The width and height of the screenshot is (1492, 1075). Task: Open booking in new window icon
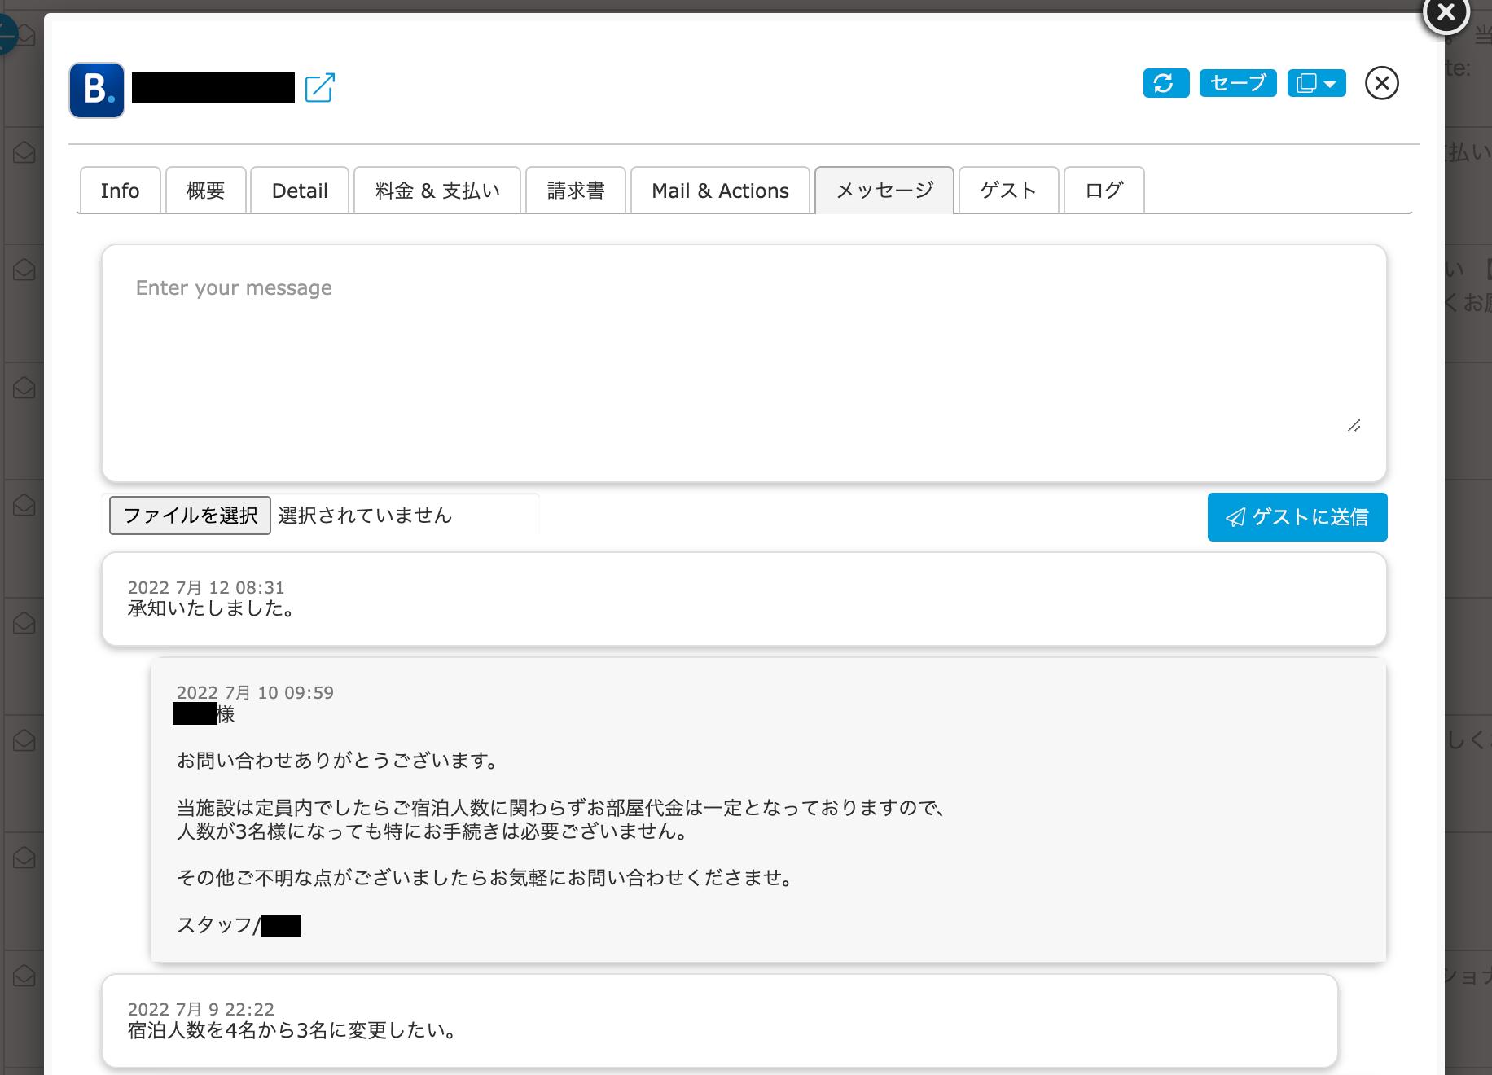(x=320, y=88)
